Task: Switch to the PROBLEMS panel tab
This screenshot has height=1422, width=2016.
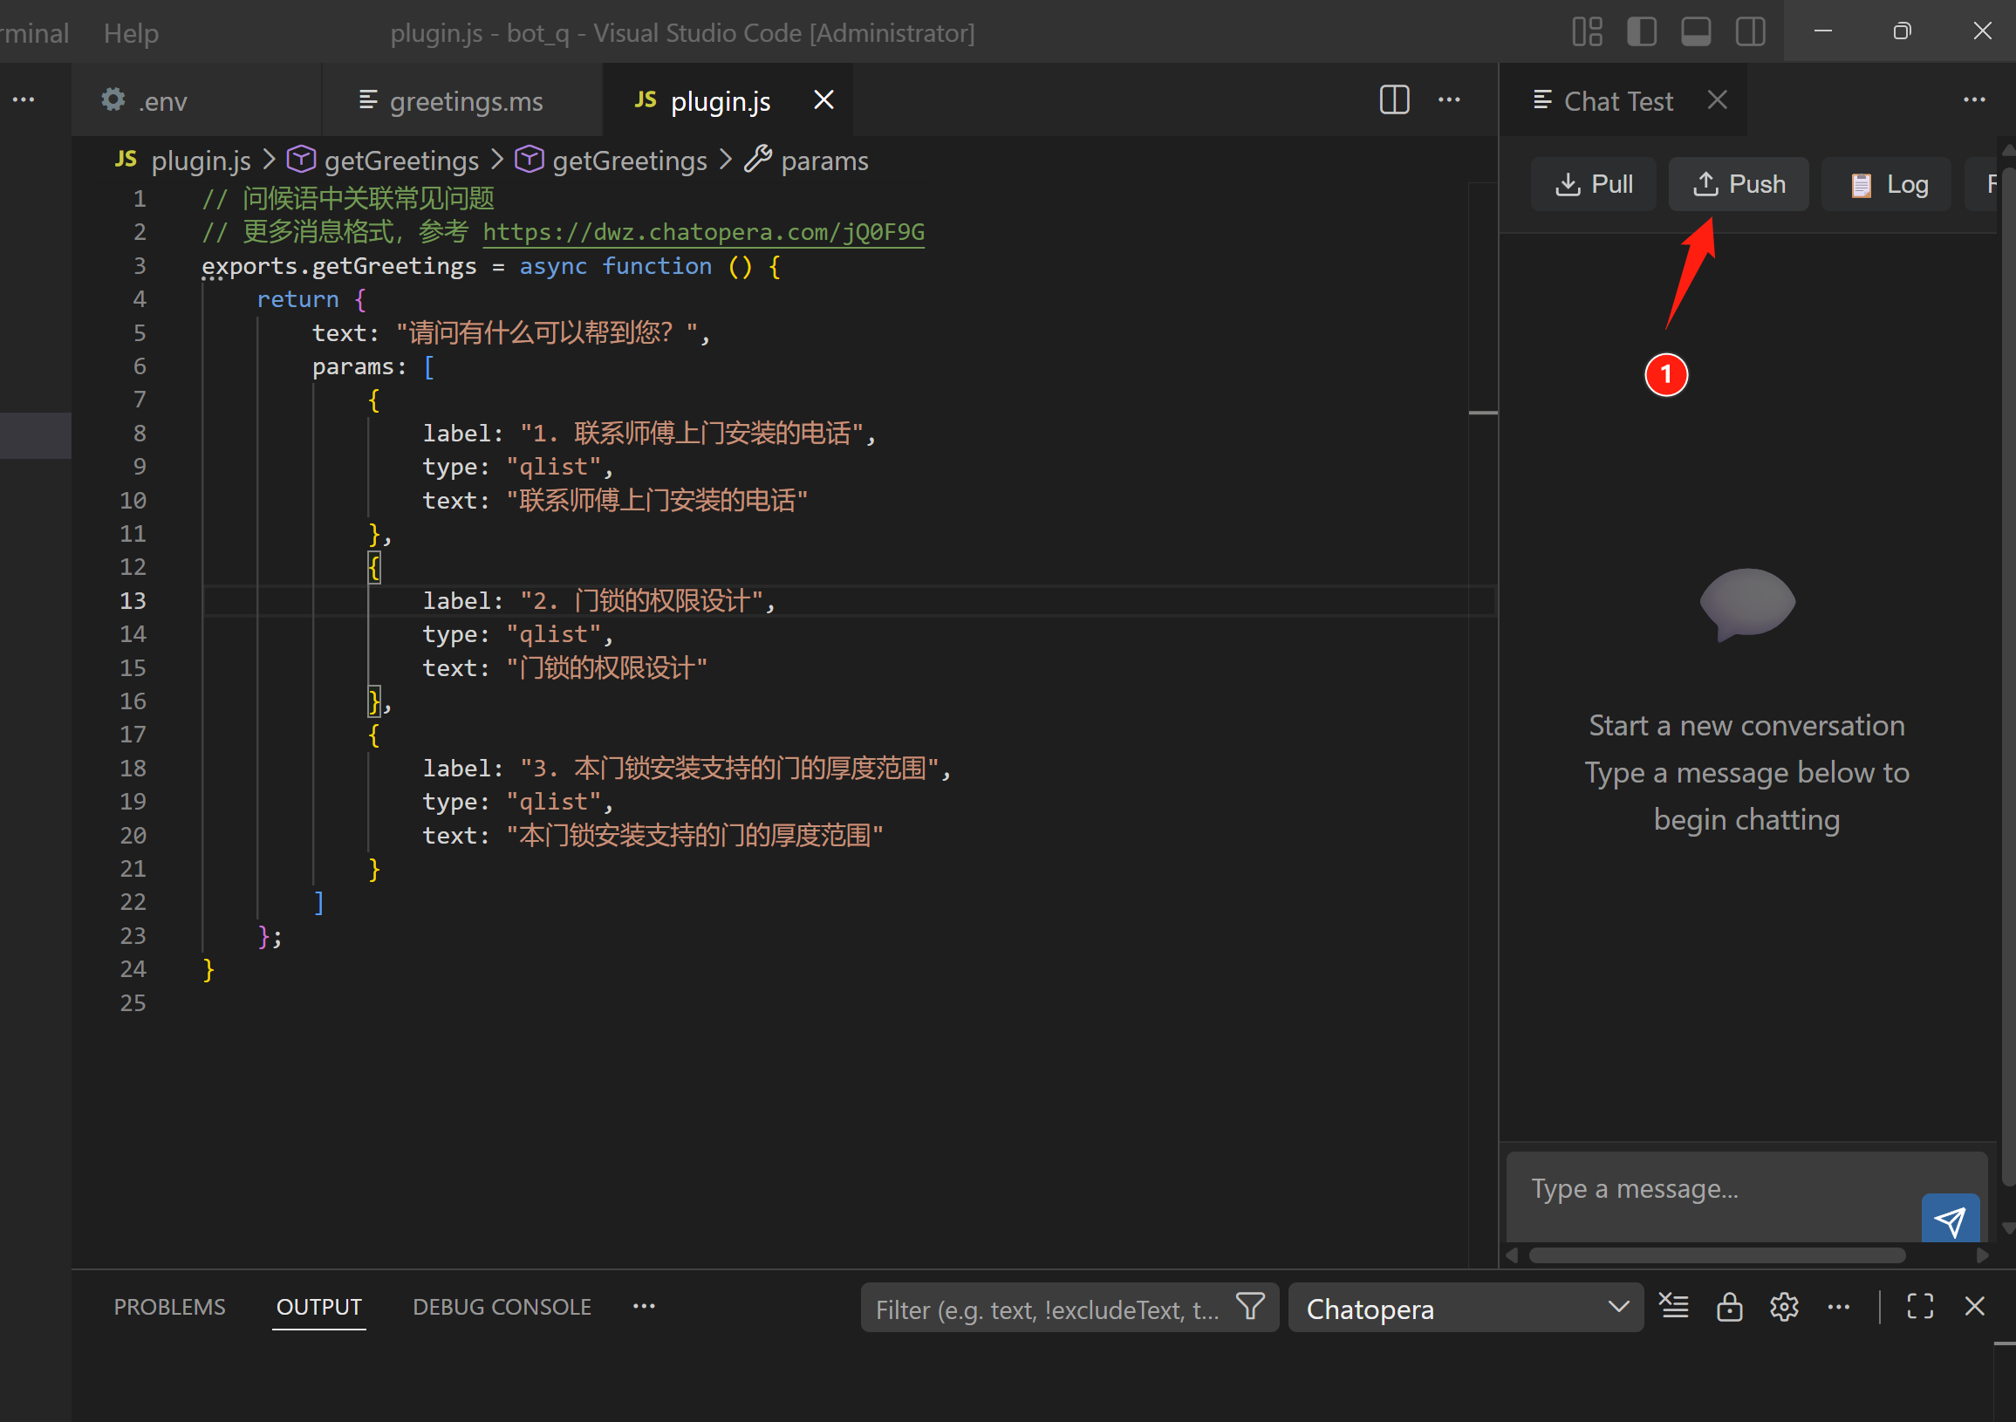Action: pyautogui.click(x=169, y=1307)
